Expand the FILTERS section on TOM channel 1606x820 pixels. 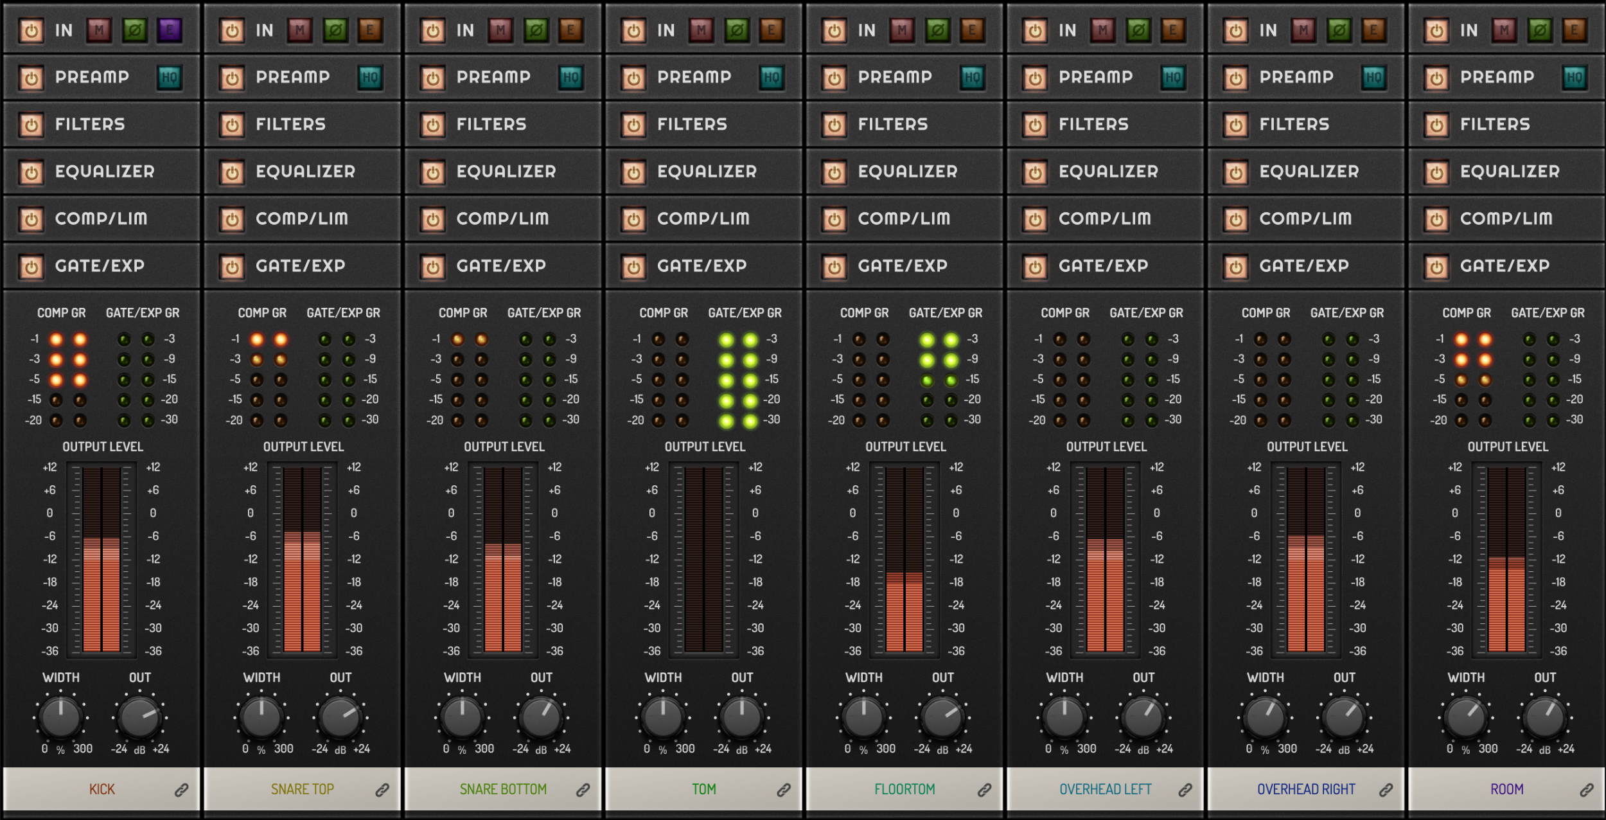pos(692,125)
